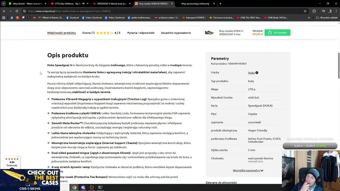The width and height of the screenshot is (340, 191).
Task: Switch to the xNzq Stream tab
Action: (x=27, y=4)
